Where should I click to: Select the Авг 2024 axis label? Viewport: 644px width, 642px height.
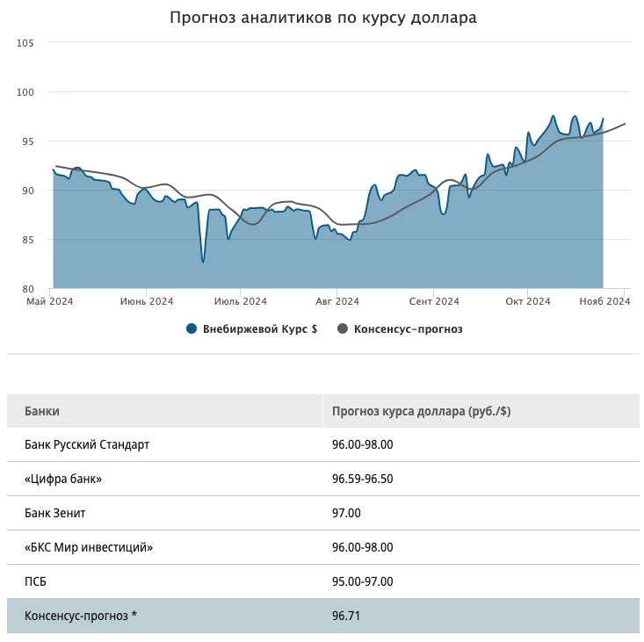tap(336, 301)
